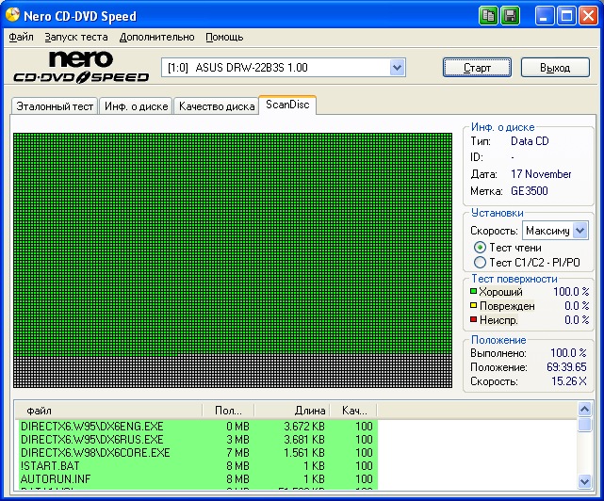Switch to the Инф. о диске tab
Viewport: 604px width, 501px height.
(x=136, y=106)
